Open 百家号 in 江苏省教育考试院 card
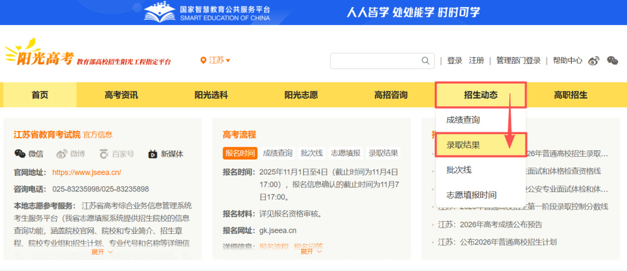The image size is (627, 271). coord(117,154)
